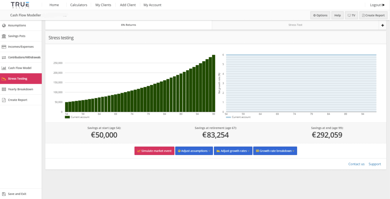390x199 pixels.
Task: Click the Create Report toolbar button
Action: [x=373, y=15]
